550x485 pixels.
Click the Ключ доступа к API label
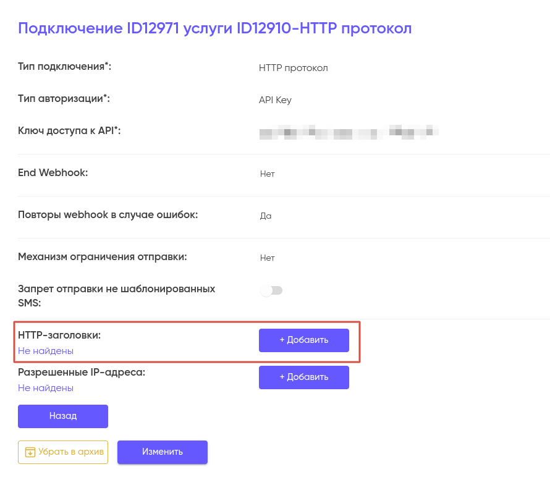pos(69,131)
